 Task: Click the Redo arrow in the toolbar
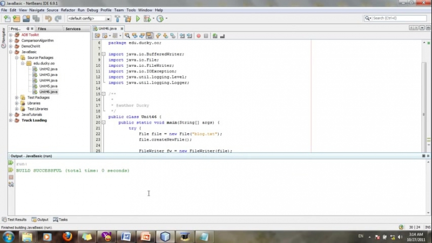point(58,18)
